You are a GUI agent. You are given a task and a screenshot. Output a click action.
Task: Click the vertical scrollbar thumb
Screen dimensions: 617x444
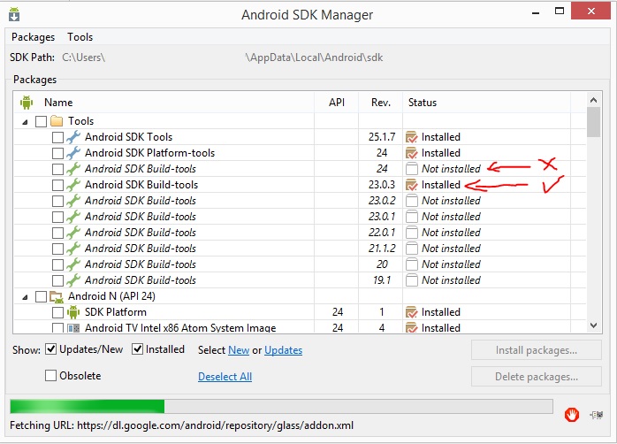pyautogui.click(x=593, y=122)
